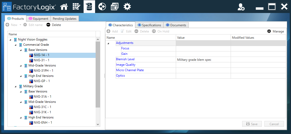This screenshot has width=291, height=134.
Task: Click the 'Military grade blem spec' value cell
Action: click(203, 59)
